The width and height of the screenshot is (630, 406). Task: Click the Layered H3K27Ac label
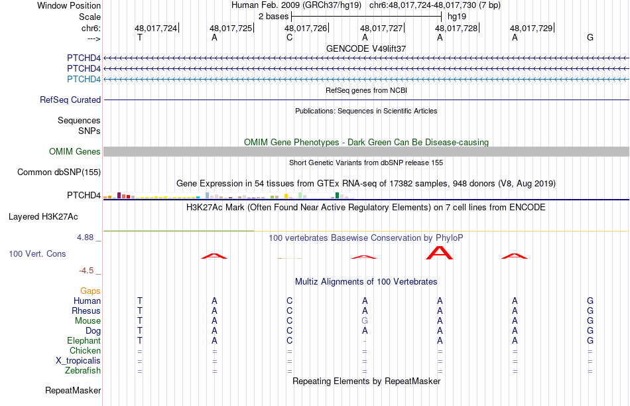[x=43, y=217]
